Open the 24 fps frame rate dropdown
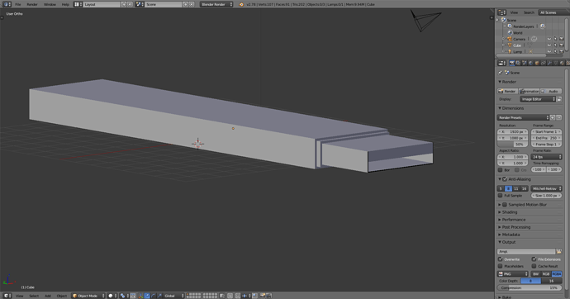 point(546,157)
